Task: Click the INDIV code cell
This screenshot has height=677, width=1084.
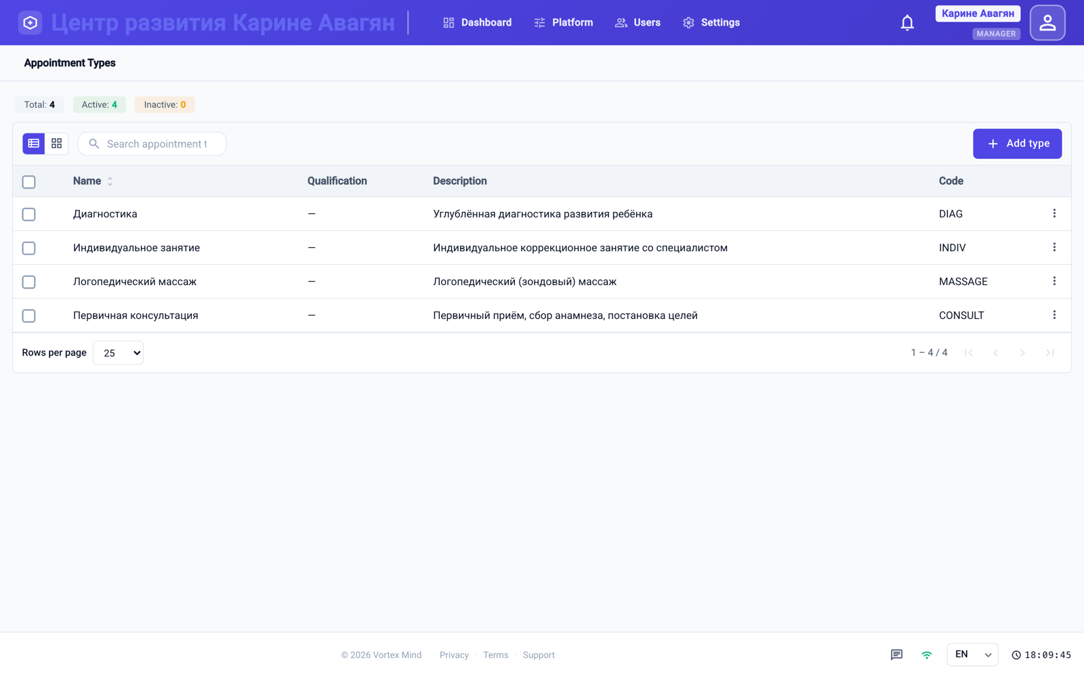Action: [x=952, y=248]
